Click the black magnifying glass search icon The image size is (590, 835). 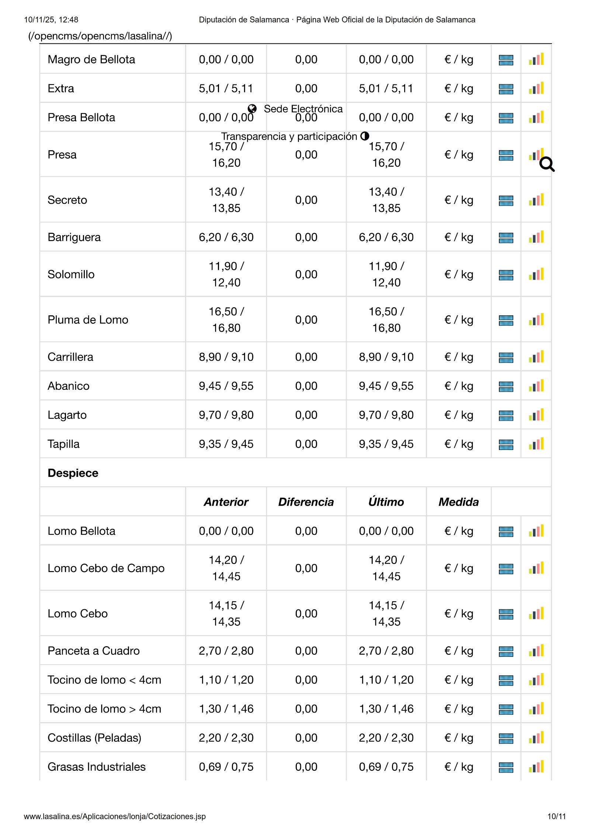(547, 164)
